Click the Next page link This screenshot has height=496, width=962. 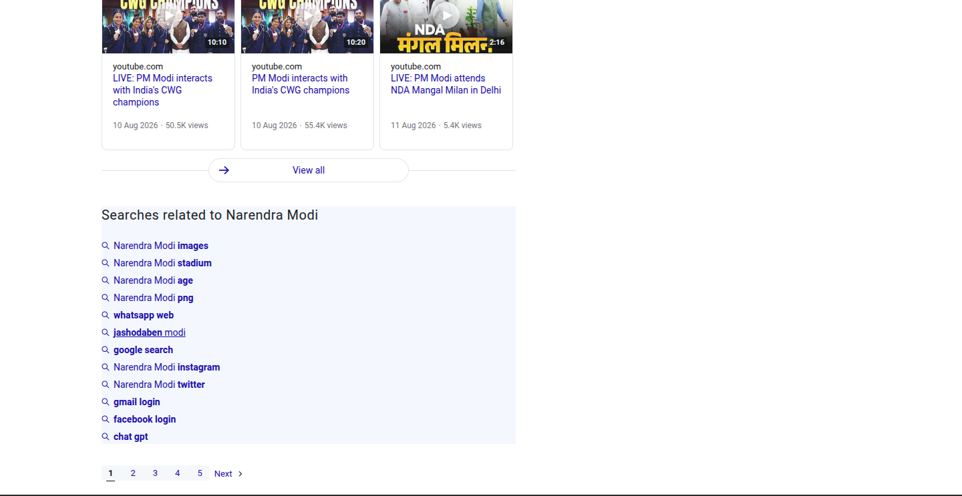pyautogui.click(x=229, y=474)
